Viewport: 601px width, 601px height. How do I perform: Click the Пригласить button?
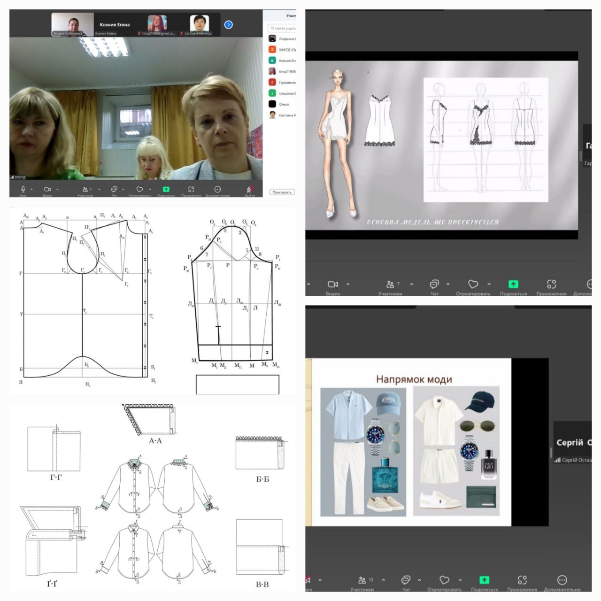282,192
